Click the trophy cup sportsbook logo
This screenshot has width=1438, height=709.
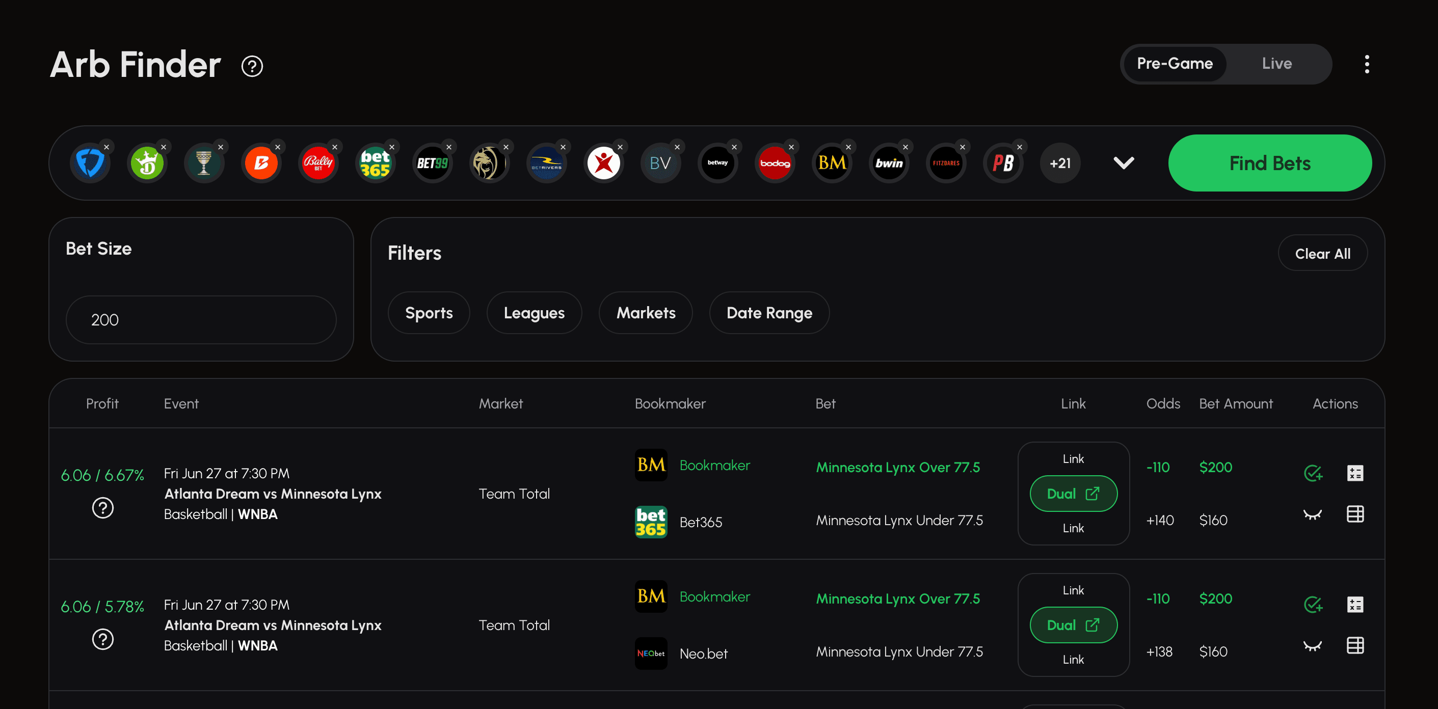pyautogui.click(x=204, y=163)
